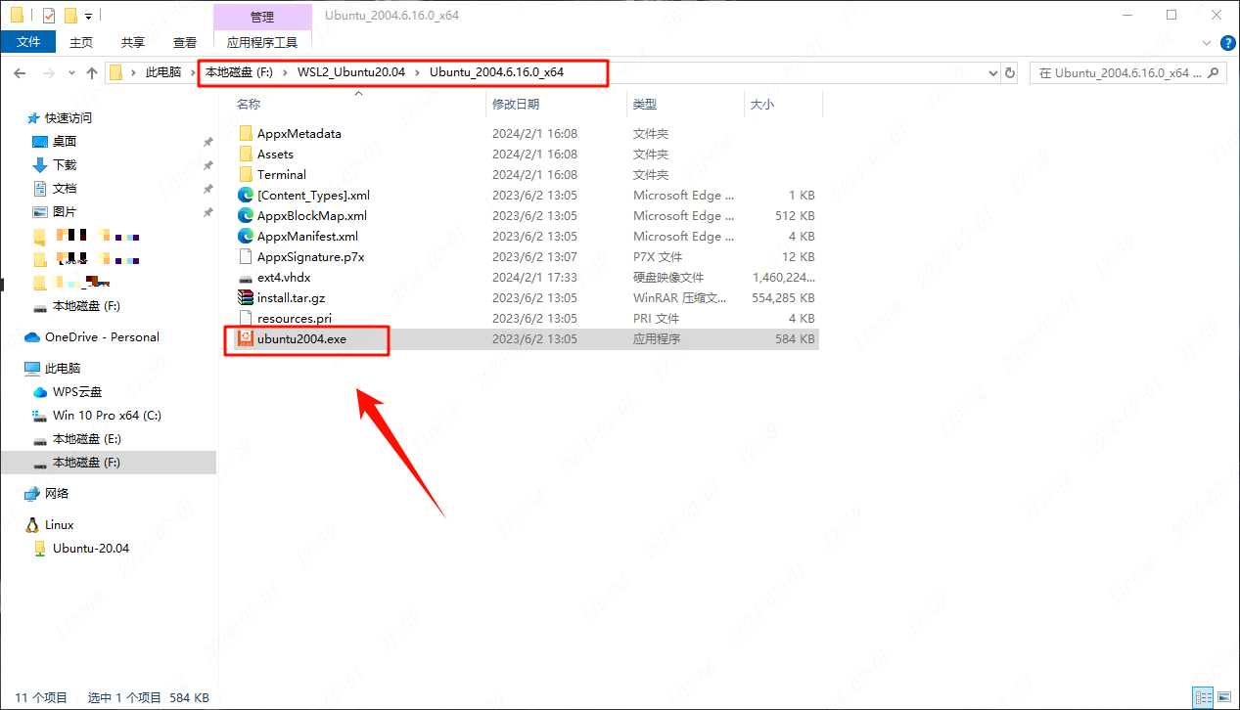Open 文档 in the Quick access list

65,189
